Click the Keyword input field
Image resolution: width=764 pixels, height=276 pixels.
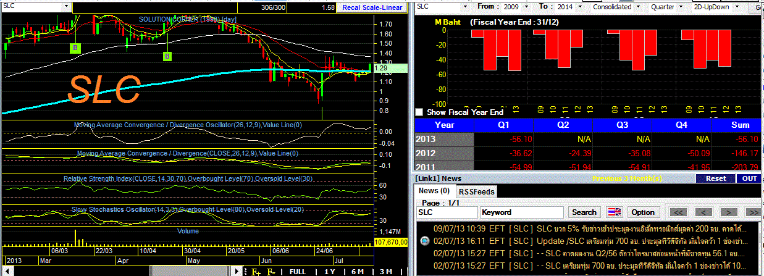pos(523,212)
